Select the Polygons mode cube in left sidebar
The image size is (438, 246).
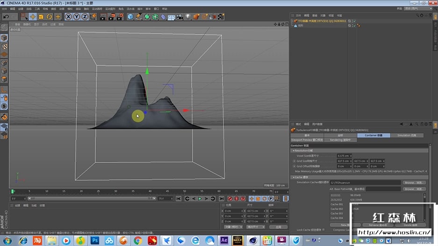click(x=4, y=79)
